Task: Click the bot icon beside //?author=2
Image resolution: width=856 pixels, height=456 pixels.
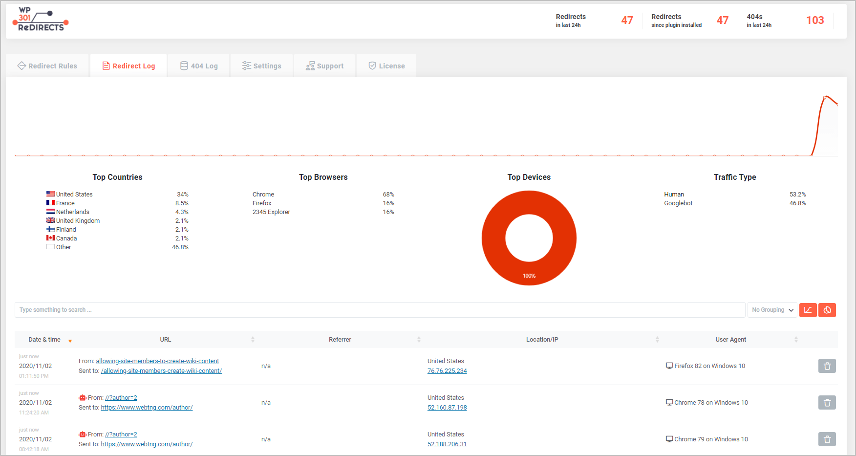Action: point(82,397)
